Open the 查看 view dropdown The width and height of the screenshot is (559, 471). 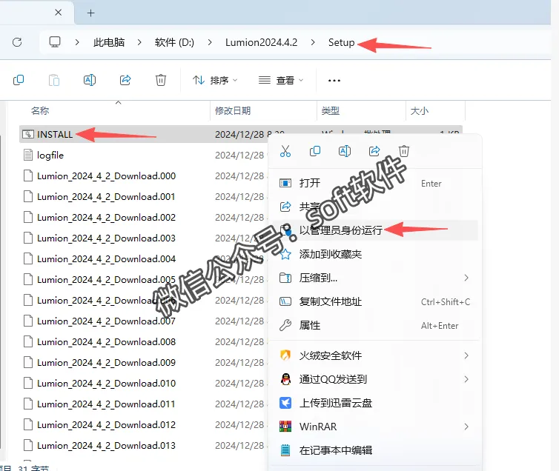click(280, 81)
